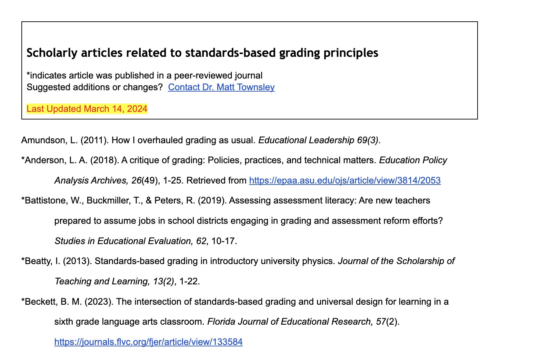Click the '*Beckett, B. M. (2023)' citation line
The image size is (540, 356).
(x=235, y=302)
